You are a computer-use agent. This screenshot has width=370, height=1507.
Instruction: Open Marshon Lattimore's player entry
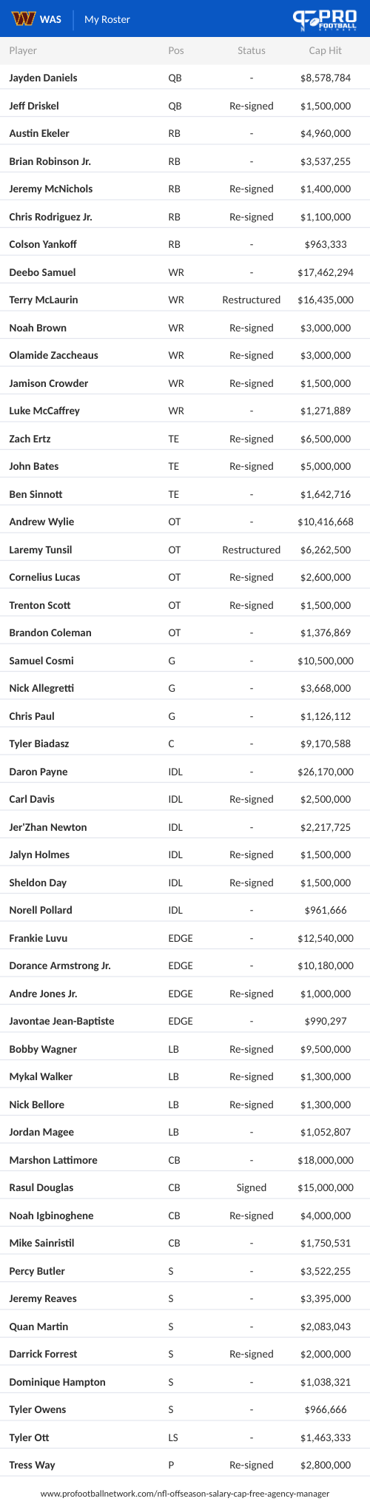[53, 1160]
